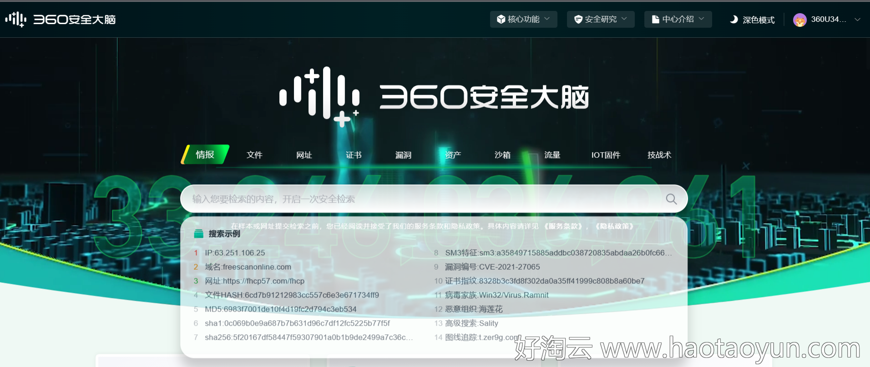870x367 pixels.
Task: Open the 360U34... account dropdown
Action: point(827,20)
